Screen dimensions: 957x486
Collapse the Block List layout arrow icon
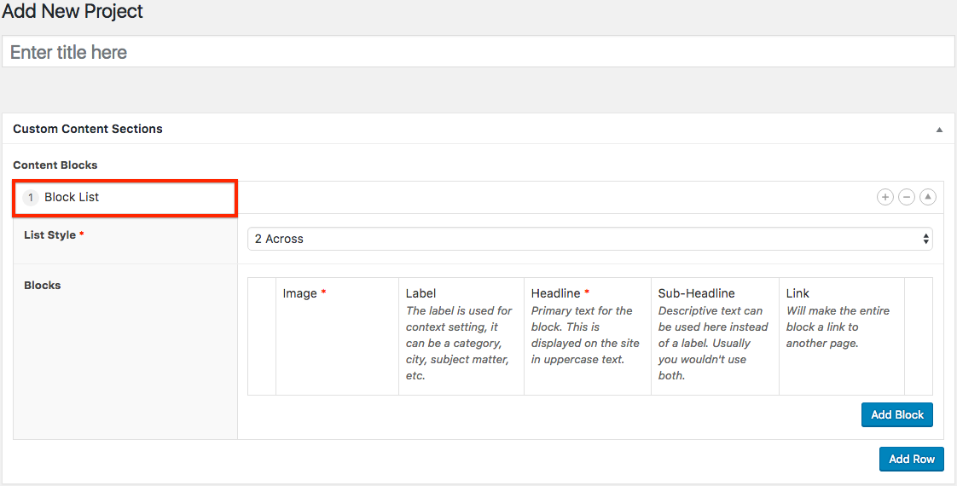coord(928,198)
